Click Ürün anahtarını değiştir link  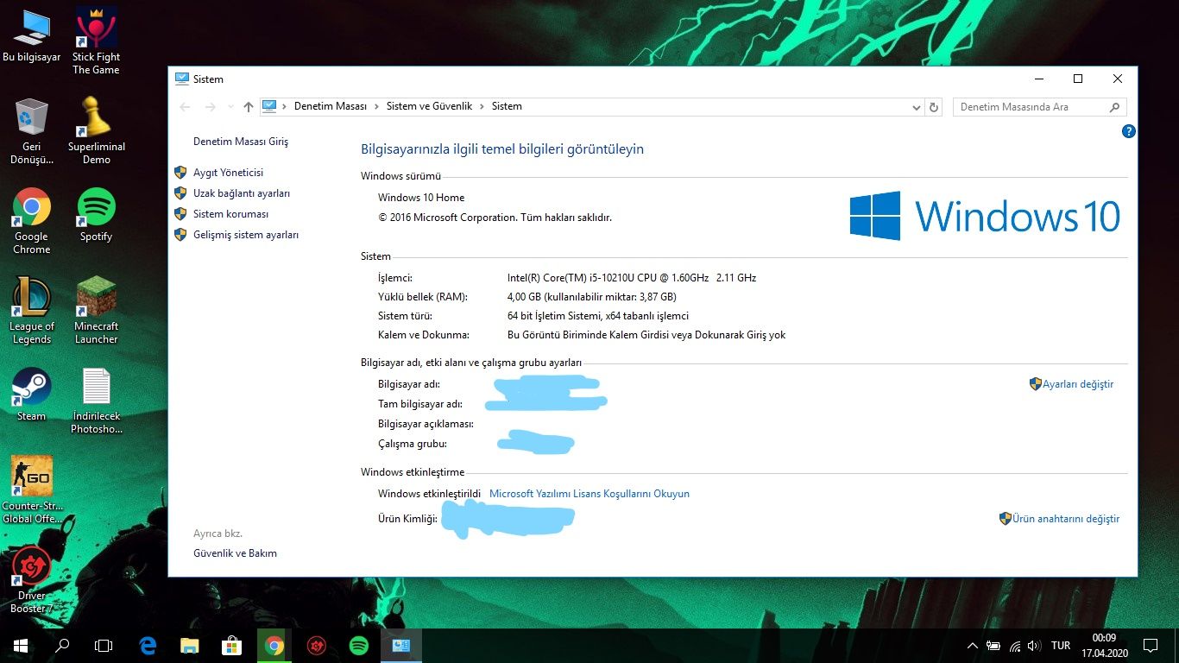(1066, 519)
